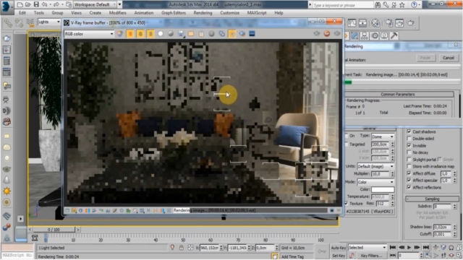463x260 pixels.
Task: Cancel the rendering in progress
Action: [x=449, y=58]
